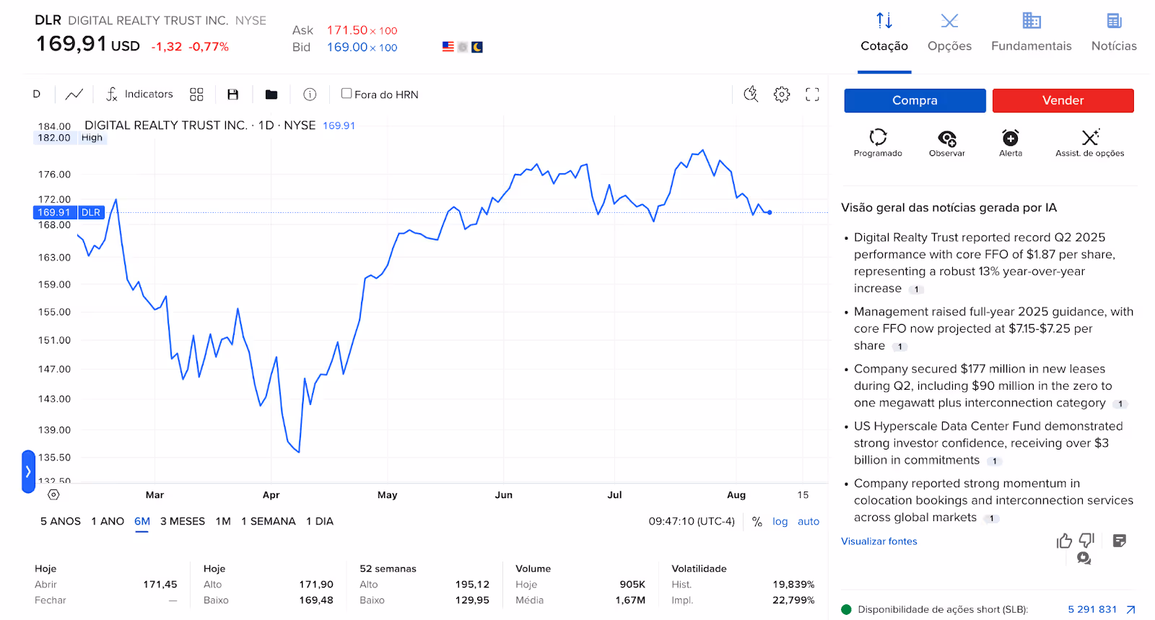Screen dimensions: 1155x620
Task: Click the 52 semanas Alto value 195,12
Action: coord(472,585)
